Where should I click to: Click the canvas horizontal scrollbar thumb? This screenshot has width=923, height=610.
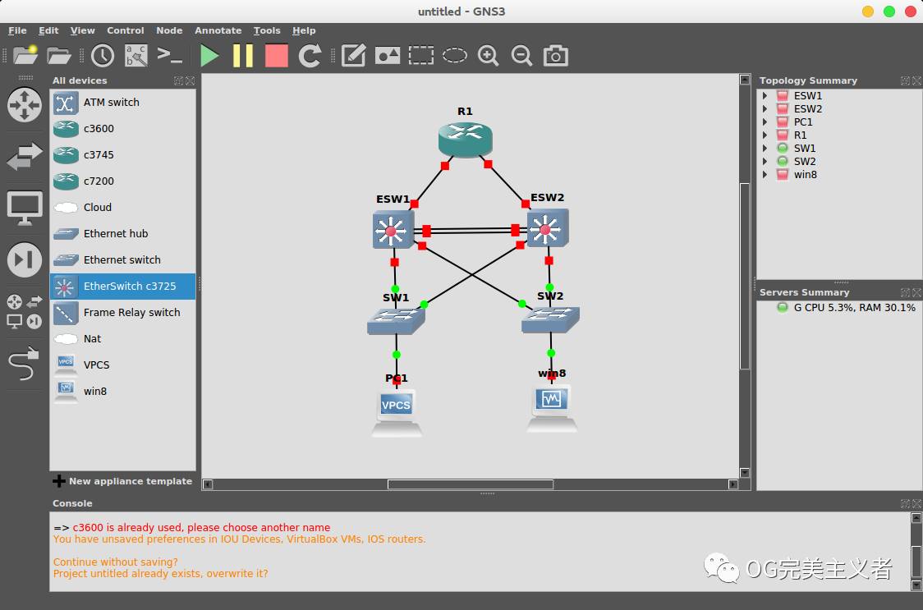(x=471, y=484)
